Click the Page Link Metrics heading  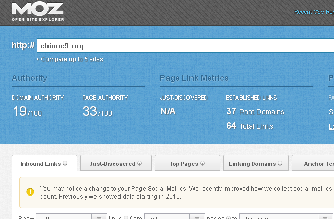pyautogui.click(x=194, y=78)
